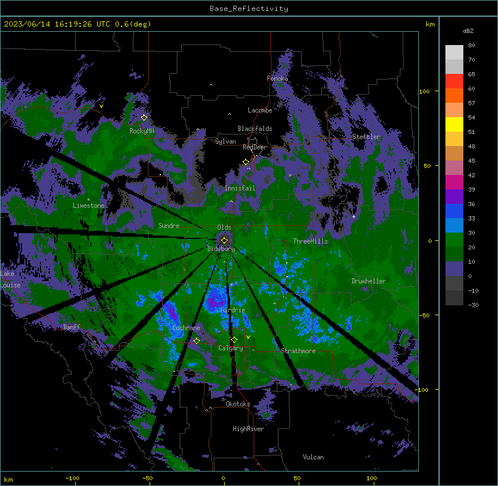The height and width of the screenshot is (486, 498).
Task: Select white caret marker just below Innisfail
Action: (x=231, y=201)
